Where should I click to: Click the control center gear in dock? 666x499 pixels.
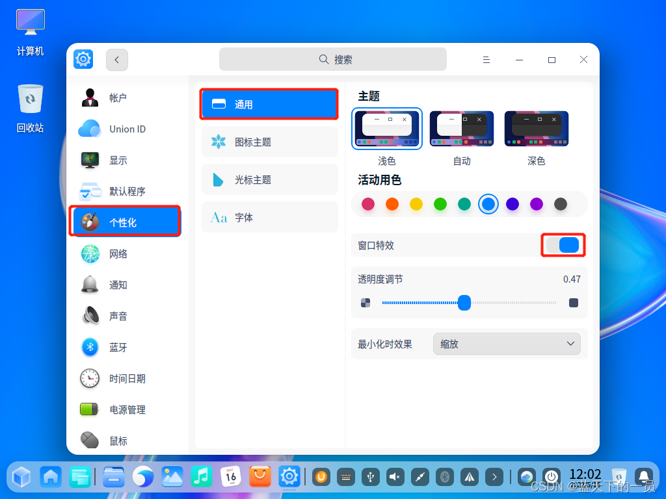click(289, 477)
